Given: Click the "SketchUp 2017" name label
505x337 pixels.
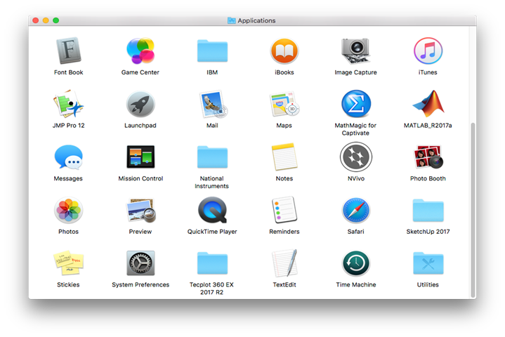Looking at the screenshot, I should (x=428, y=232).
